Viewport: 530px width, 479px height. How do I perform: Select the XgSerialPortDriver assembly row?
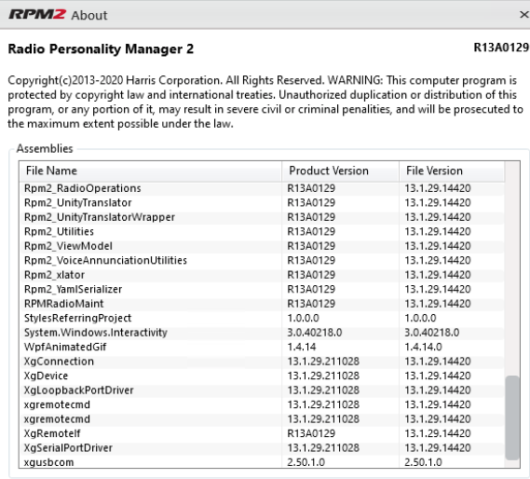pyautogui.click(x=262, y=448)
